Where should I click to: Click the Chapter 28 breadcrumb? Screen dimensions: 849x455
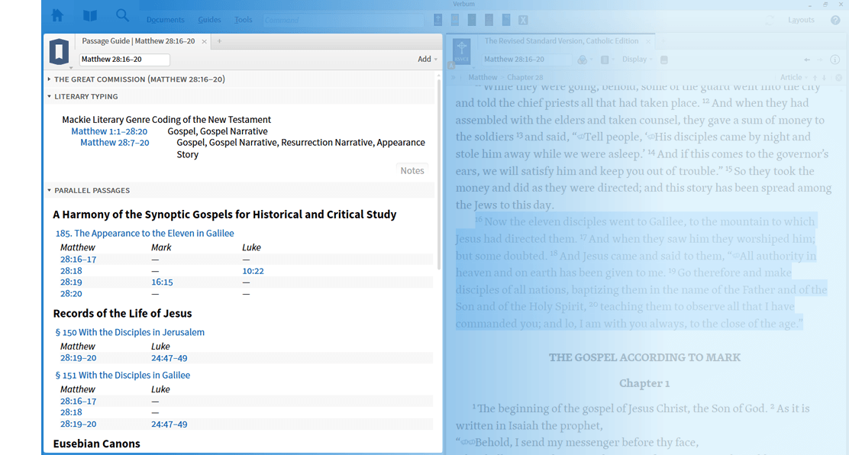tap(525, 77)
